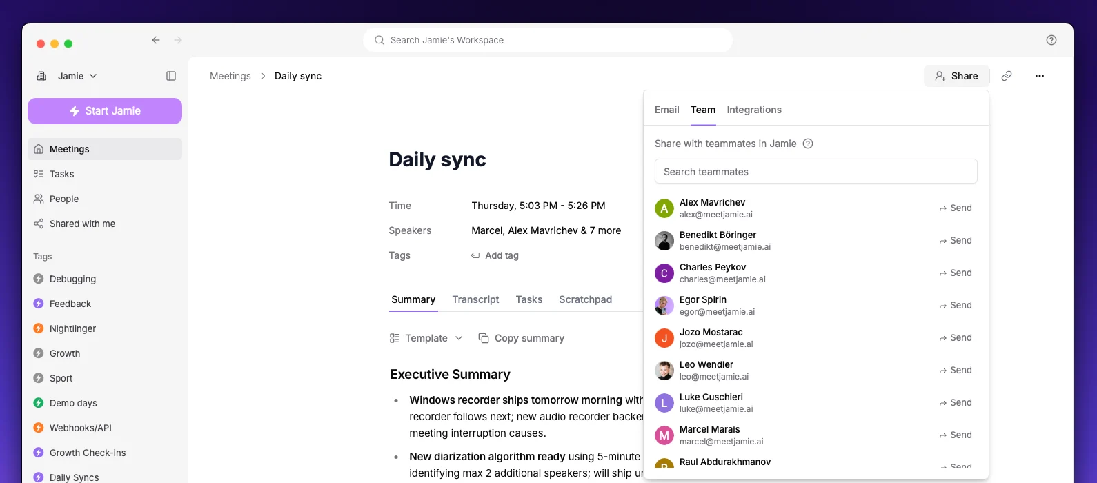The image size is (1097, 483).
Task: Open People in the sidebar
Action: click(105, 199)
